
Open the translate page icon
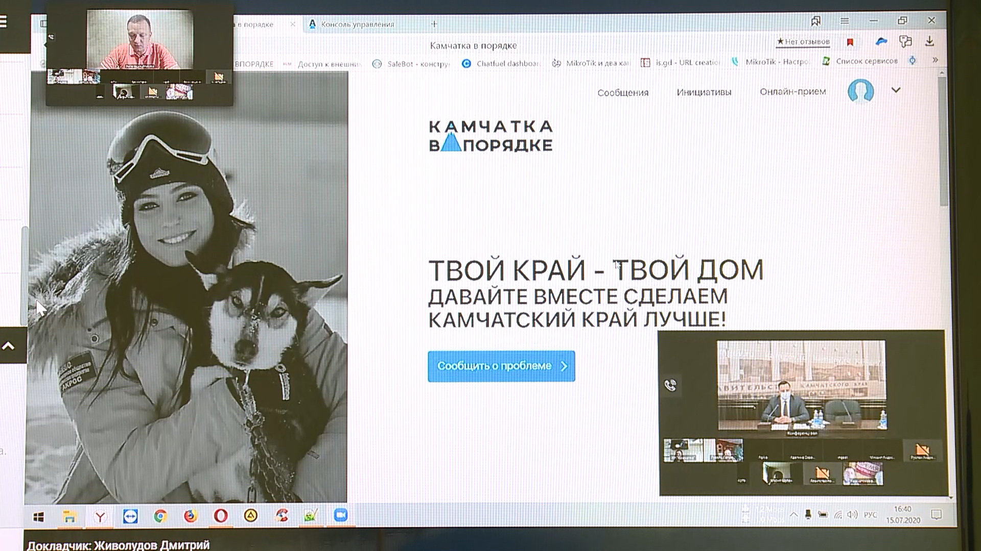tap(905, 41)
